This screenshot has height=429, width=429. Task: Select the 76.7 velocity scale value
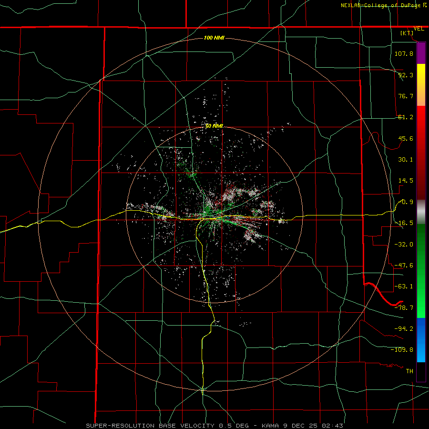[406, 96]
